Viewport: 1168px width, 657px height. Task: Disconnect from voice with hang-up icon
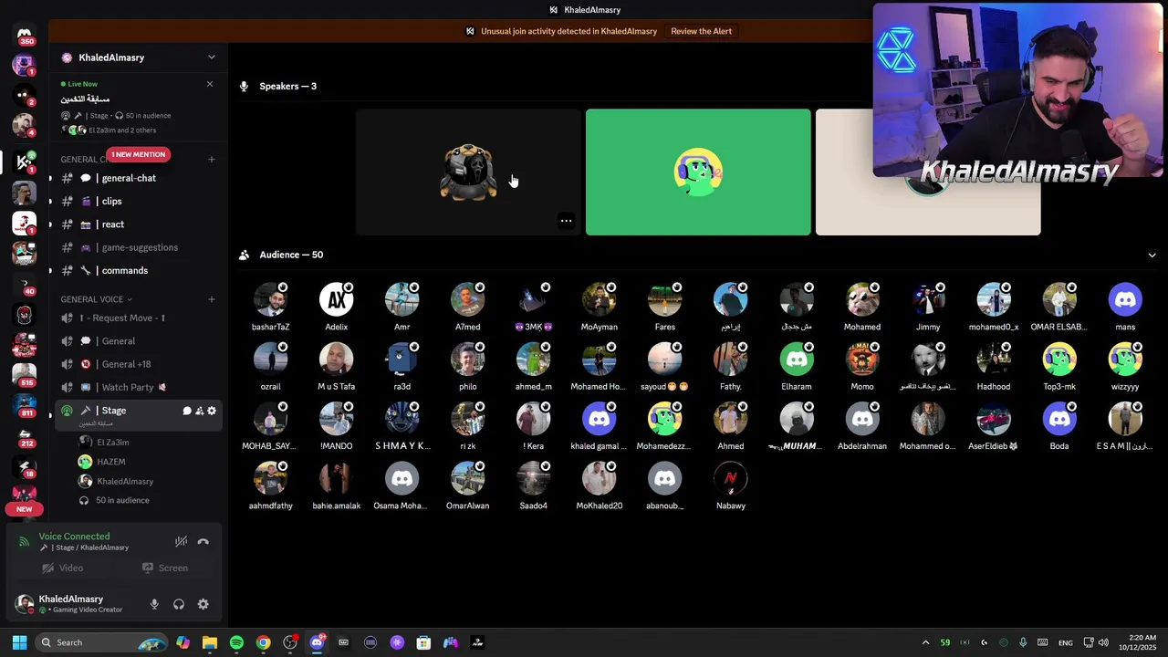(203, 541)
